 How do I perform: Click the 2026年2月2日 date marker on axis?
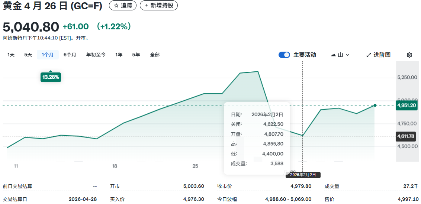click(x=303, y=175)
